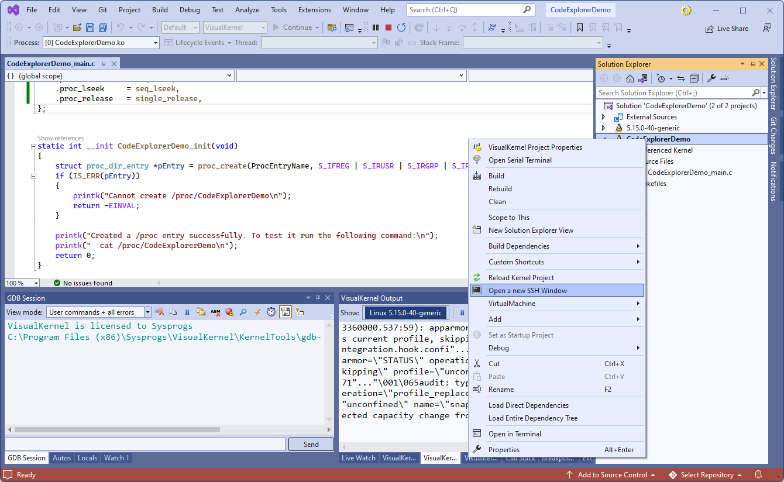Click the Pending Changes Filter clock icon
The image size is (784, 482).
pos(661,78)
